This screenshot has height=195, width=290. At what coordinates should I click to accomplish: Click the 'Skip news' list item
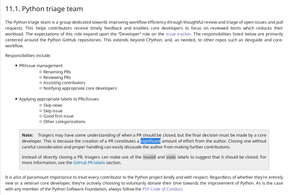53,105
